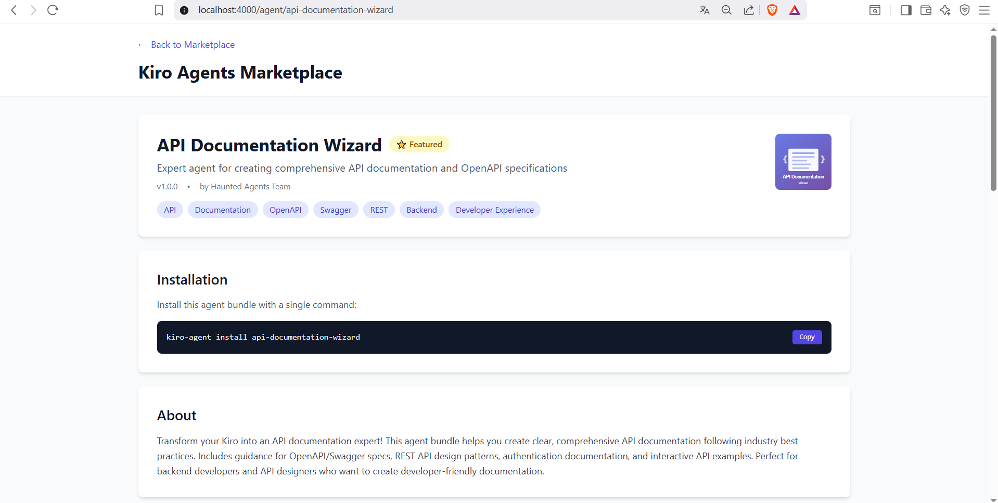This screenshot has height=503, width=998.
Task: Click the 'Expert agent for creating' description
Action: coord(362,168)
